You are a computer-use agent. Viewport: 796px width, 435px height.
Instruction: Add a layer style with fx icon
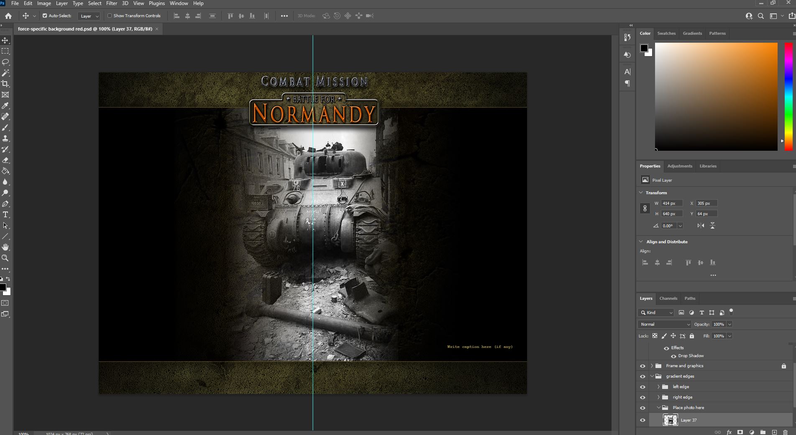[729, 432]
